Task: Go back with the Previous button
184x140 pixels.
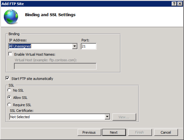Action: pyautogui.click(x=89, y=132)
